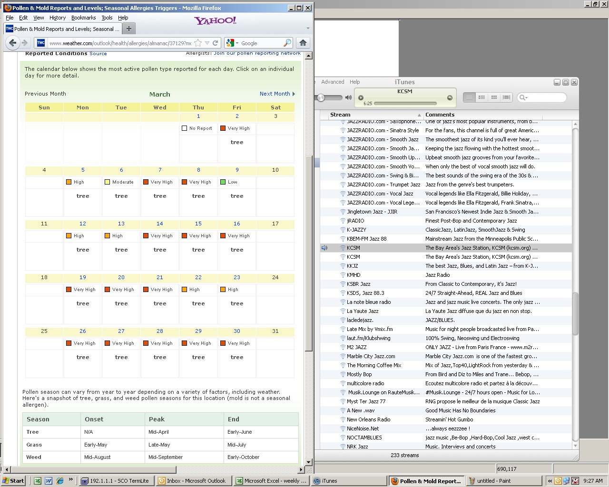Launch Word from the quick launch bar
609x487 pixels.
pos(49,481)
